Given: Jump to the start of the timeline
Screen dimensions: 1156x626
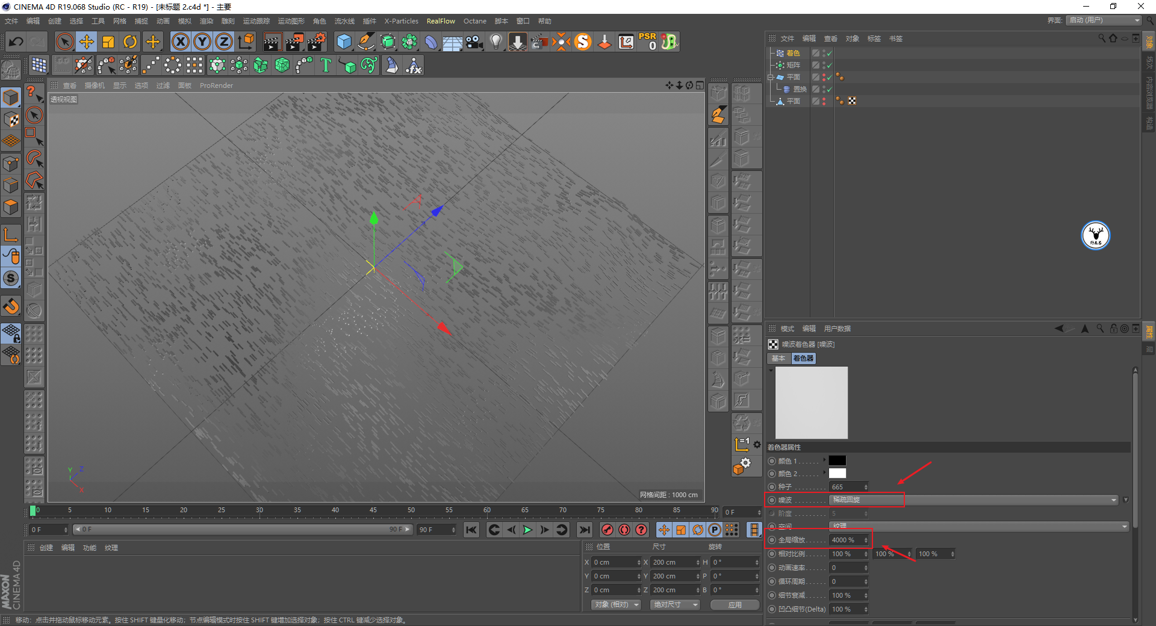Looking at the screenshot, I should [471, 530].
